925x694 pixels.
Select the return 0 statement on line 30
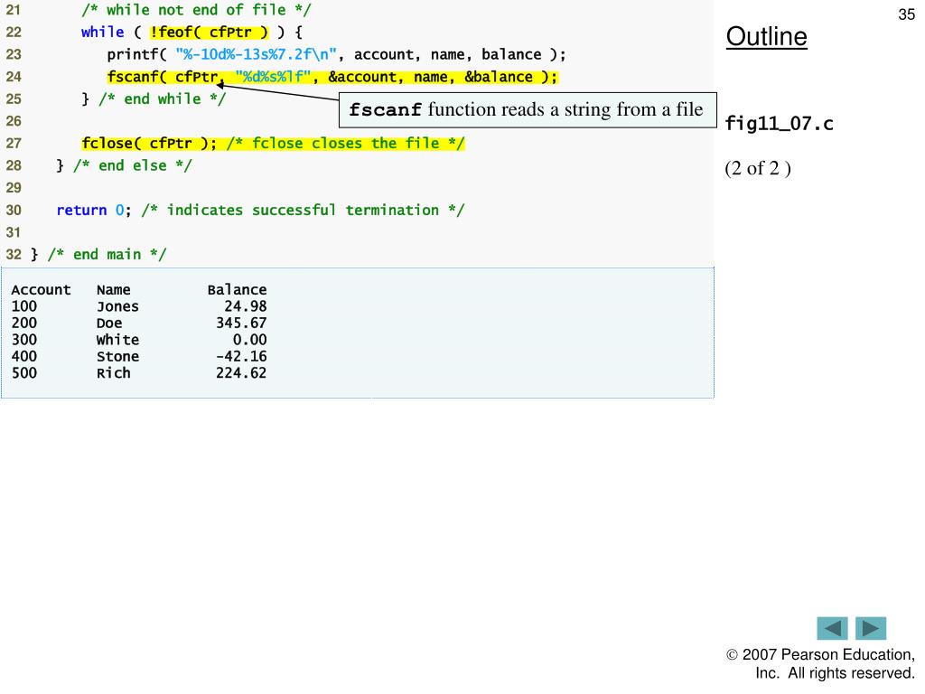(x=94, y=211)
